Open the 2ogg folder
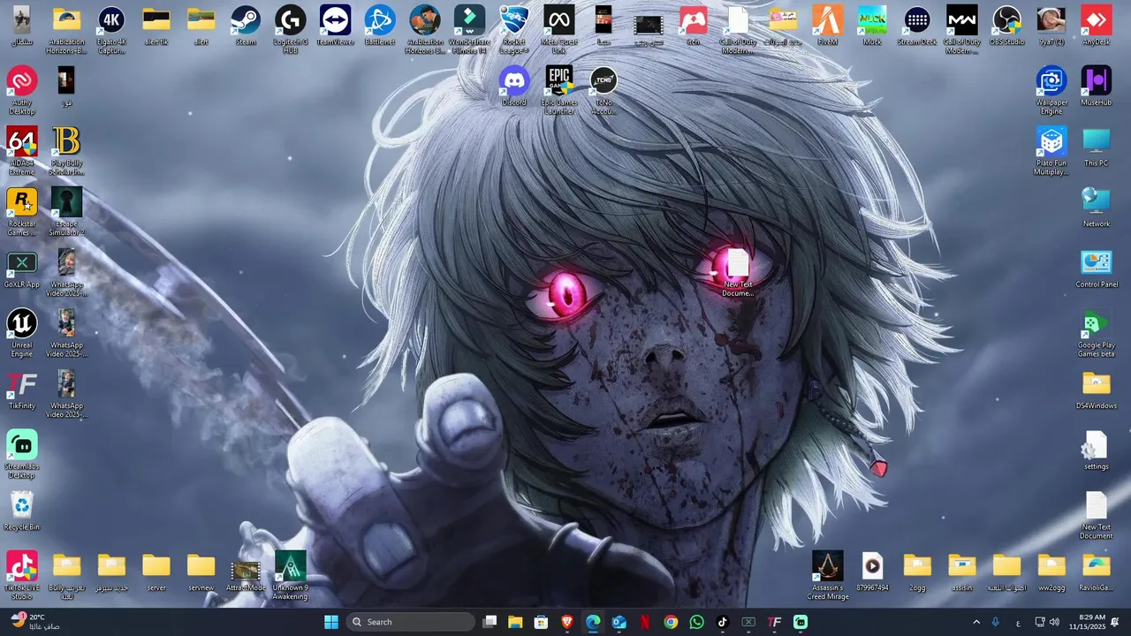Image resolution: width=1131 pixels, height=636 pixels. click(917, 572)
